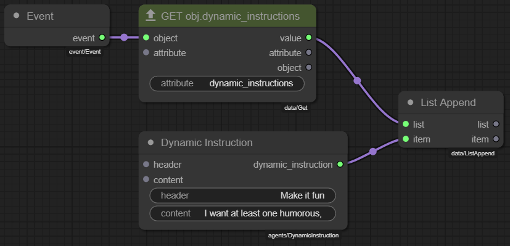The width and height of the screenshot is (510, 246).
Task: Click the Dynamic Instruction header input port
Action: pos(146,165)
